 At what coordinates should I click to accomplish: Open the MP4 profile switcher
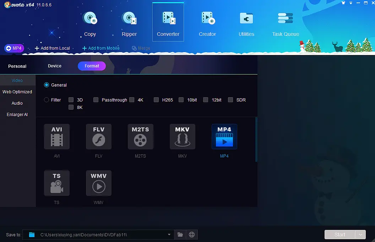[x=14, y=48]
